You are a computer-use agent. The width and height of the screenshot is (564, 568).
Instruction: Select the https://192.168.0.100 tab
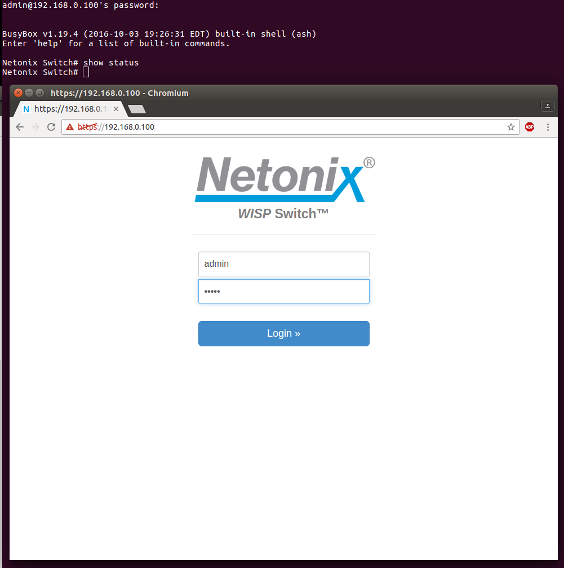(x=68, y=109)
